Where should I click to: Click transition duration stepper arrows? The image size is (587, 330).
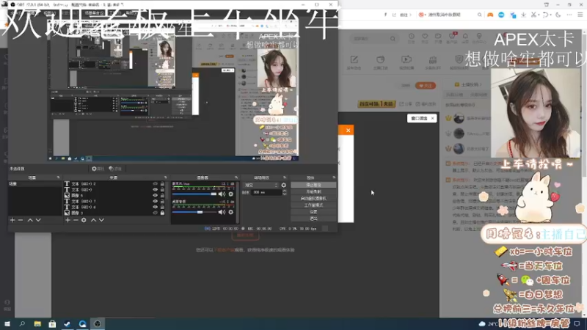[x=285, y=192]
